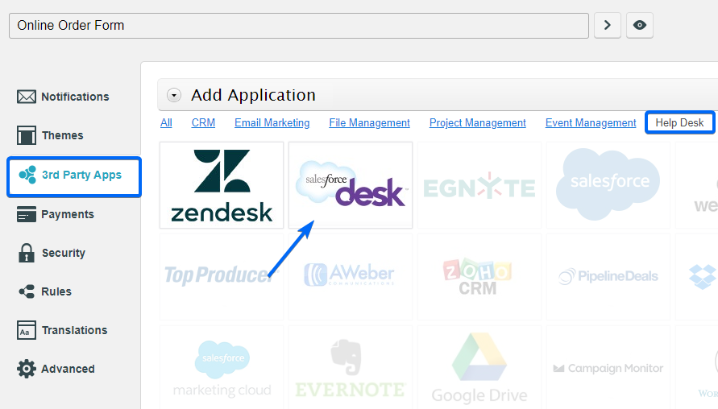718x409 pixels.
Task: Toggle form preview eye button
Action: pyautogui.click(x=640, y=25)
